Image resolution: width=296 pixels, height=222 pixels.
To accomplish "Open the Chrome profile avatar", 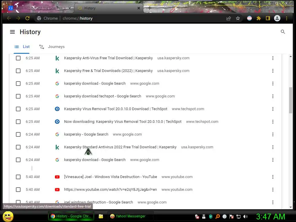I will coord(277,18).
